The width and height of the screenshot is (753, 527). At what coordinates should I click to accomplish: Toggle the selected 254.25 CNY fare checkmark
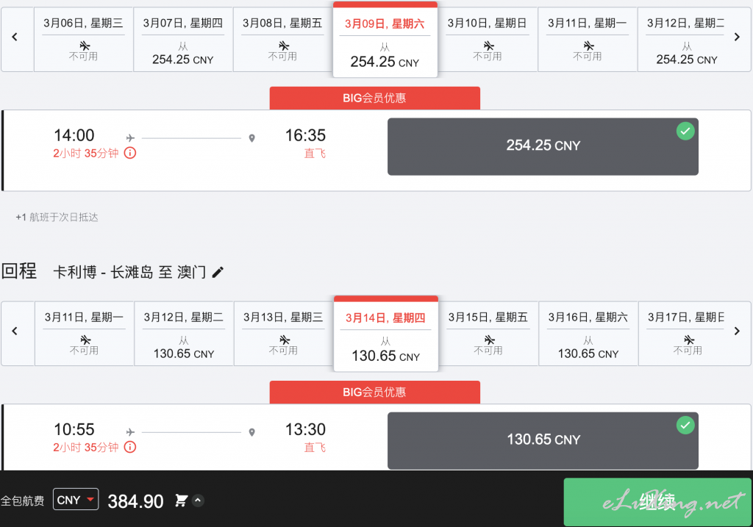coord(685,131)
